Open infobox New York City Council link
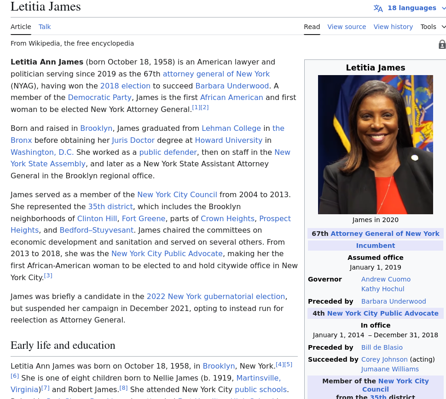 pos(403,381)
